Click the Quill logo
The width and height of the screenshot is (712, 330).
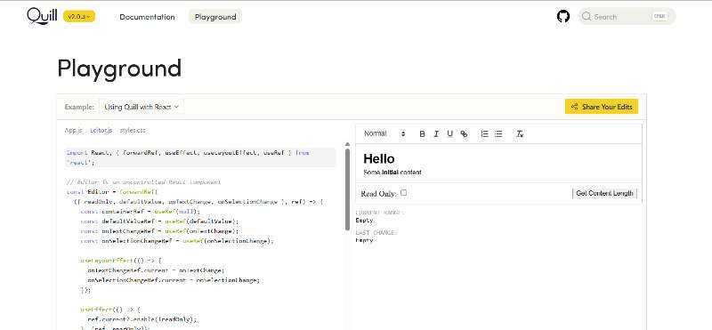pos(42,16)
